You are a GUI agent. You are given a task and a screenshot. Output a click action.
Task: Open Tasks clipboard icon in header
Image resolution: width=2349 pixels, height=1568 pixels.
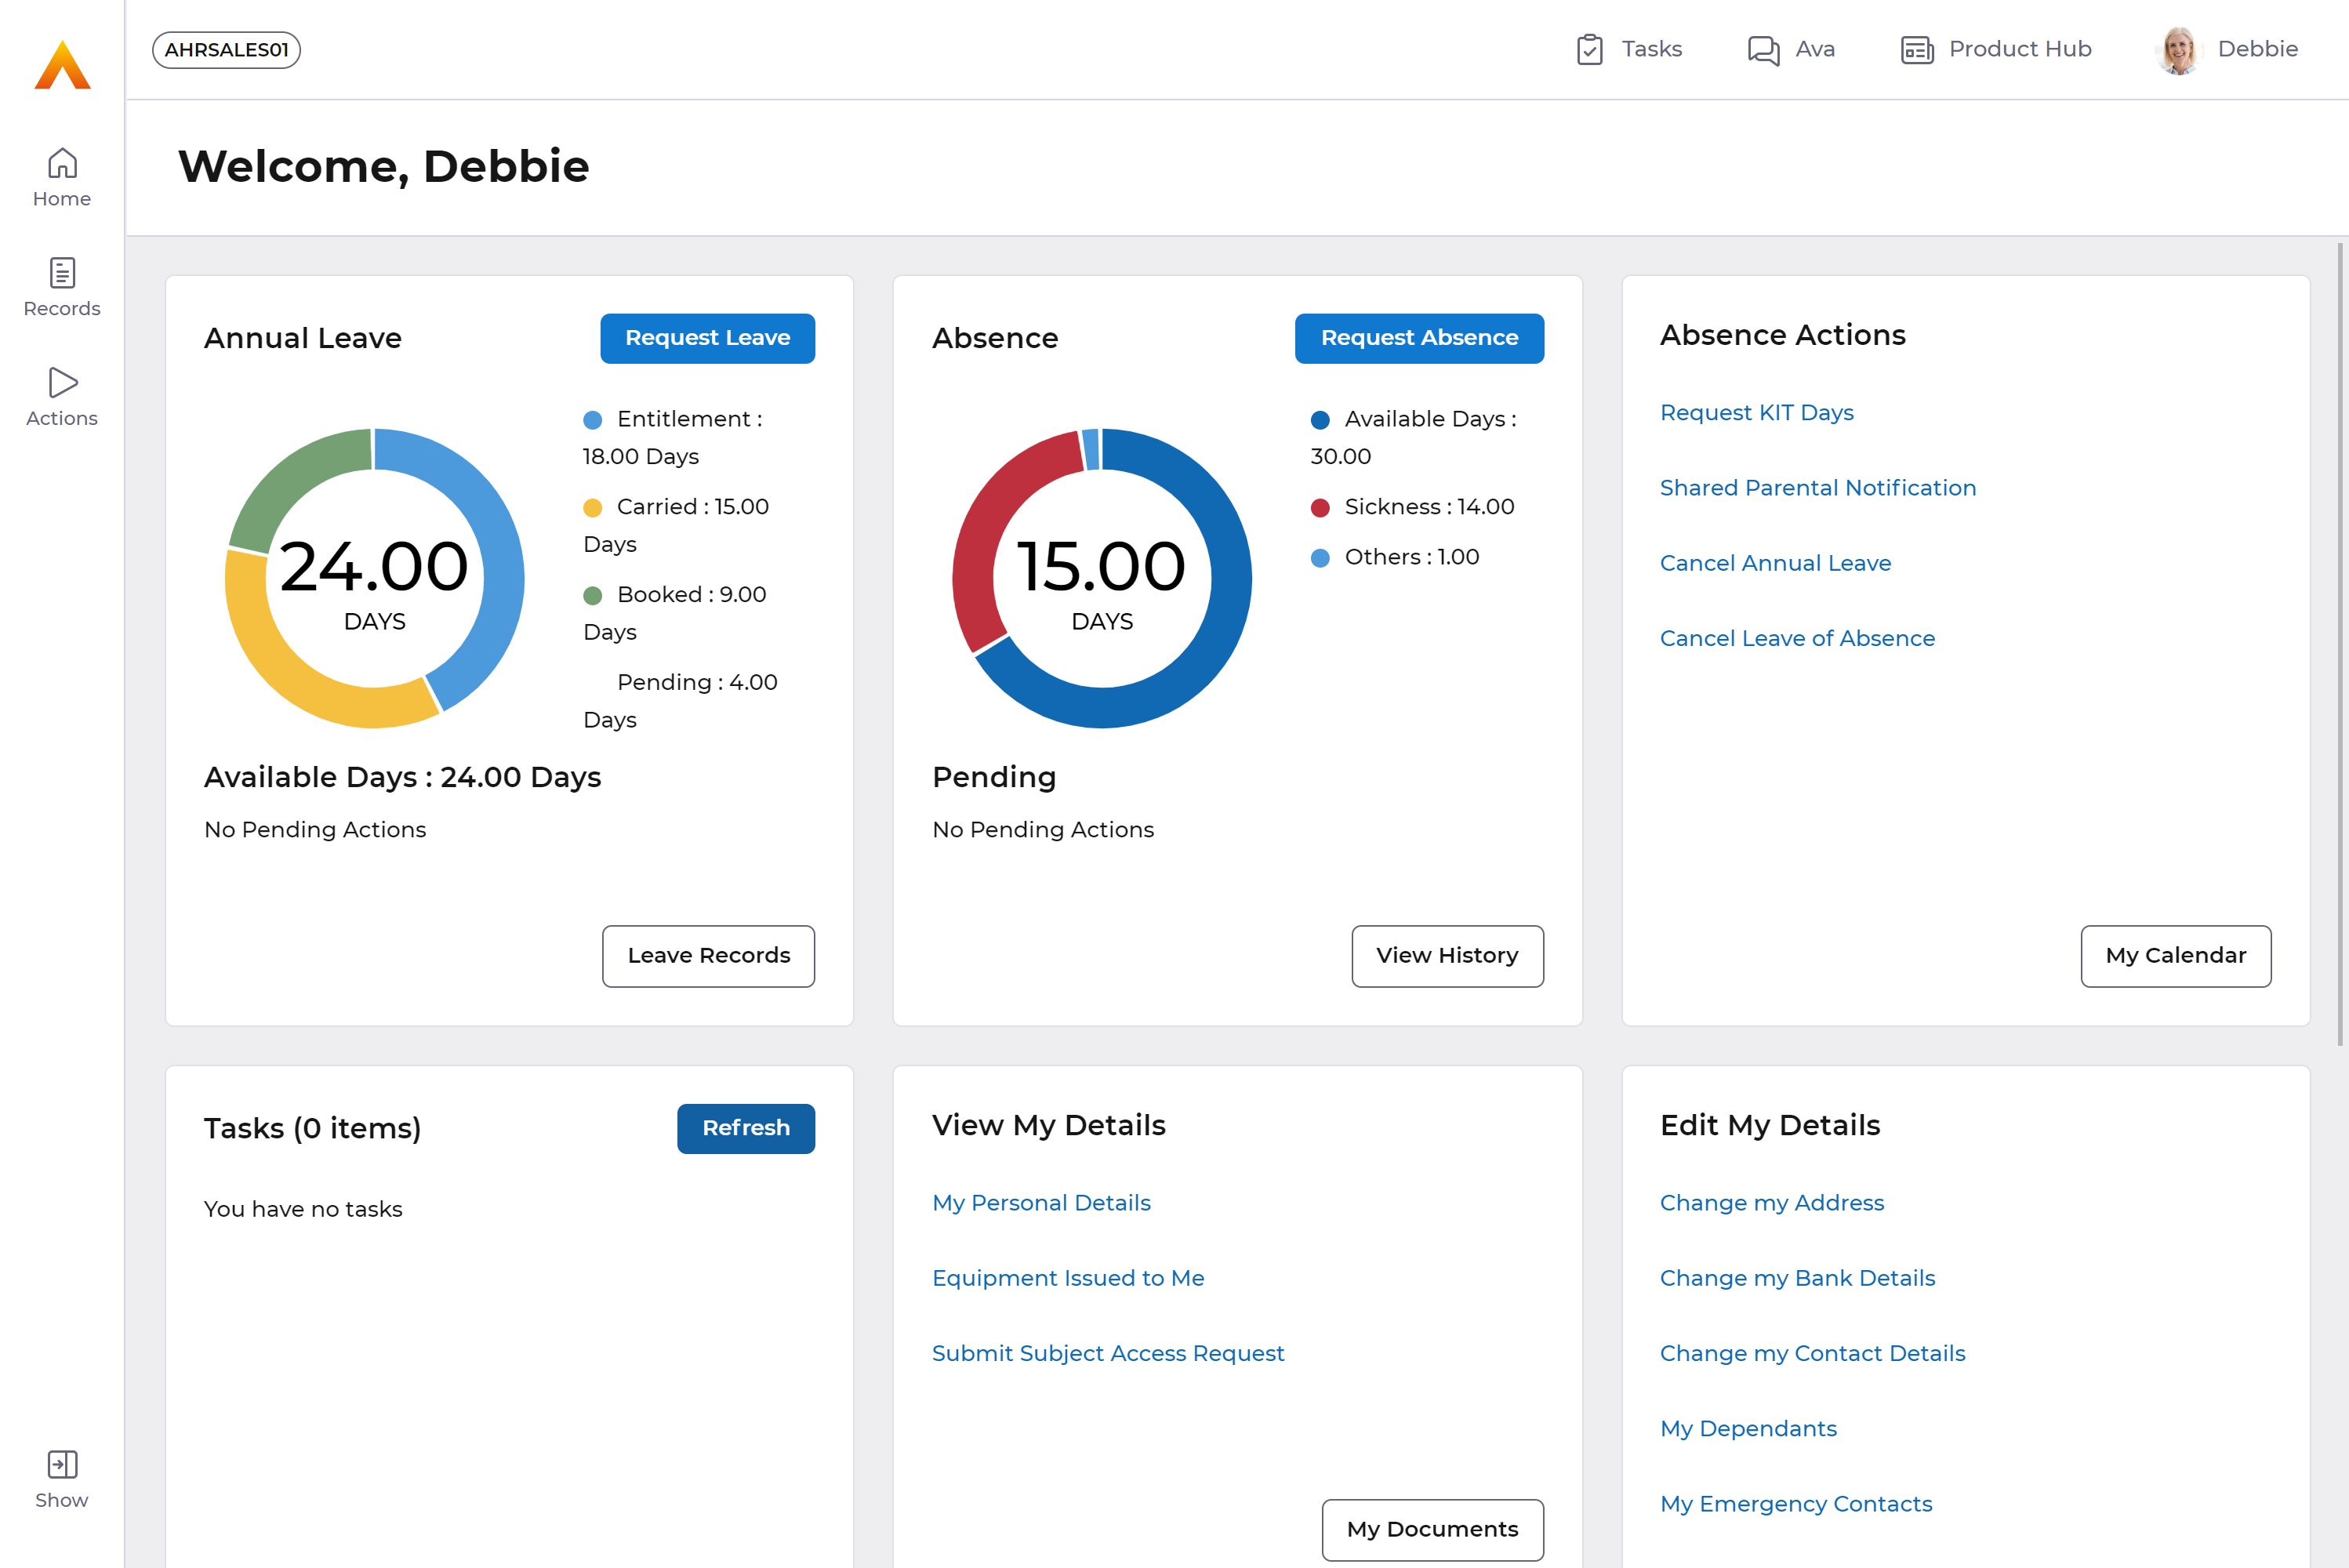pos(1589,49)
